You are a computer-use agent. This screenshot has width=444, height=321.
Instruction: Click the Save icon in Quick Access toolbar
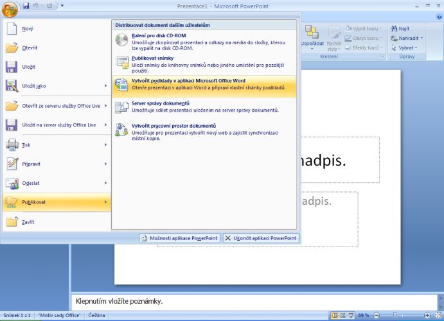click(26, 6)
